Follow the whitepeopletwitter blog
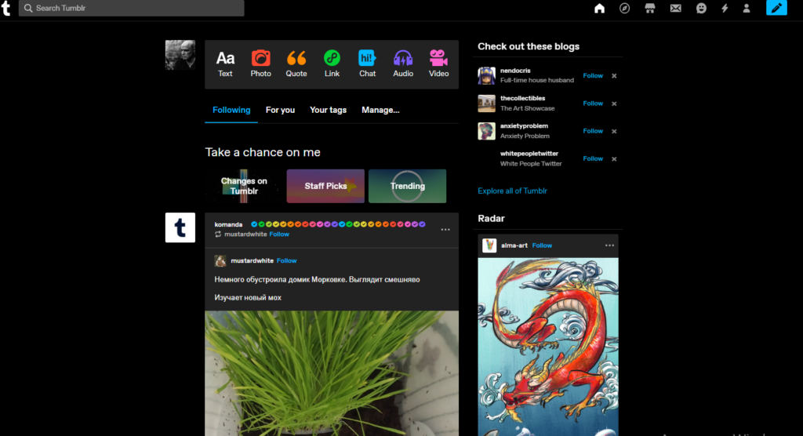The width and height of the screenshot is (803, 436). [593, 159]
